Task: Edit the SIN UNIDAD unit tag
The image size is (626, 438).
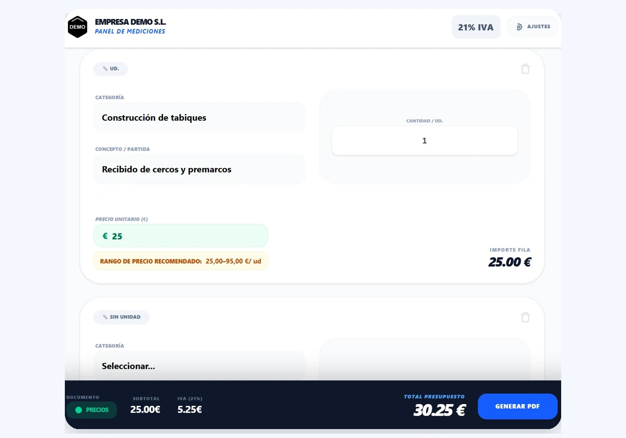Action: click(x=121, y=317)
